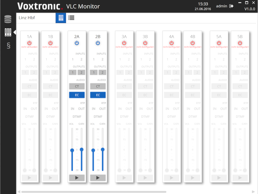Click the Linz Hbf name field
This screenshot has width=258, height=194.
pyautogui.click(x=35, y=18)
